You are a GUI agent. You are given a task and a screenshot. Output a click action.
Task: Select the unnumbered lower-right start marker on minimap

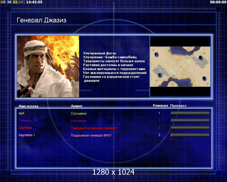click(x=204, y=79)
